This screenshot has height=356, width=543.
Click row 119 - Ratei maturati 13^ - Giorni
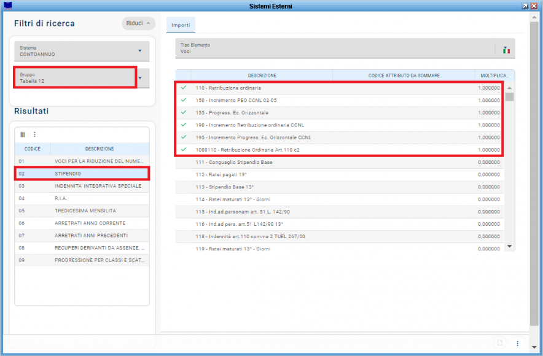(339, 248)
